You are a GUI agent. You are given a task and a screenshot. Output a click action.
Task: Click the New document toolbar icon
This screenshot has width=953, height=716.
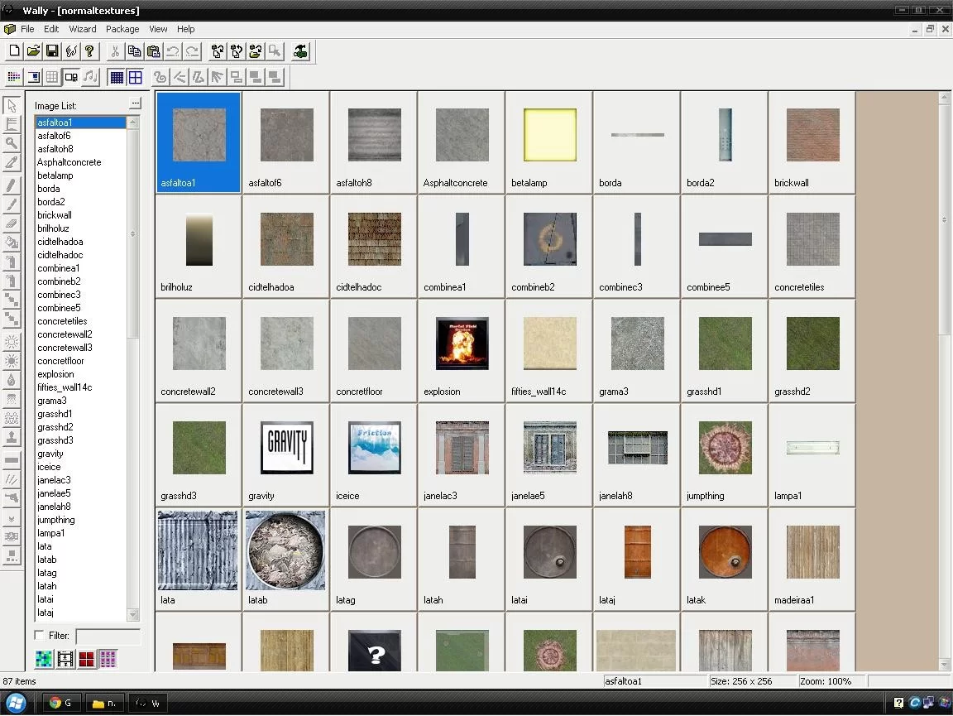tap(15, 51)
